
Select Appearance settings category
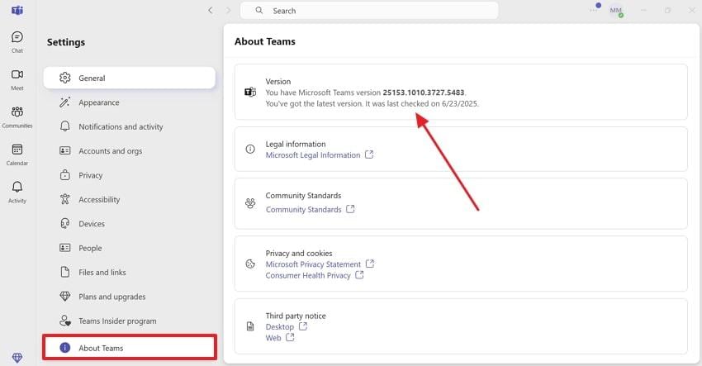pos(130,102)
